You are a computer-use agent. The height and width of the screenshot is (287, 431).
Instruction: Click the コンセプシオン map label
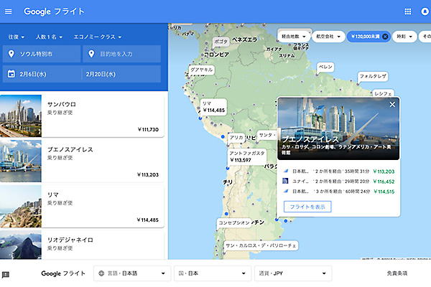tap(234, 222)
